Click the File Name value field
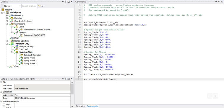The width and height of the screenshot is (224, 108). (x=42, y=86)
